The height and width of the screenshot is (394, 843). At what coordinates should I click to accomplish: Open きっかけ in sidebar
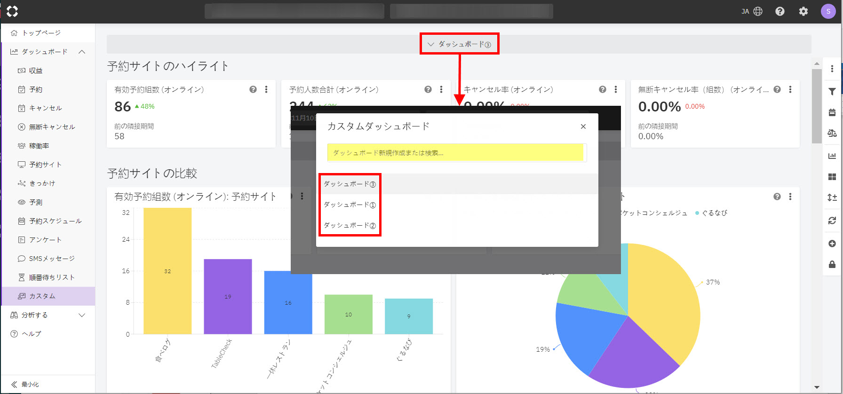tap(48, 183)
